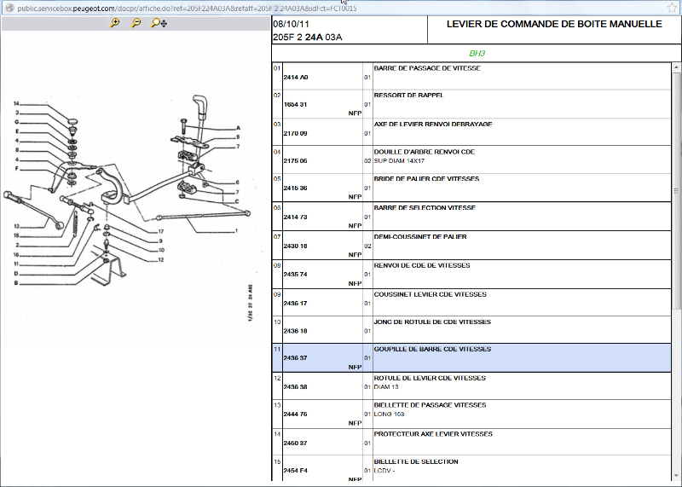
Task: Click DOUILLE D'ARBRE RENVOI CDE row
Action: (471, 159)
